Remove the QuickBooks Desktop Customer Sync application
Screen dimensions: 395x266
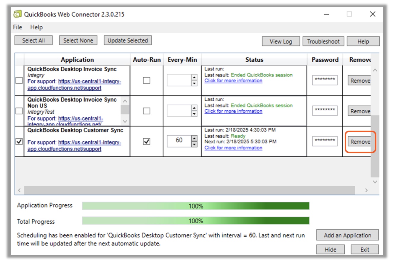[359, 142]
